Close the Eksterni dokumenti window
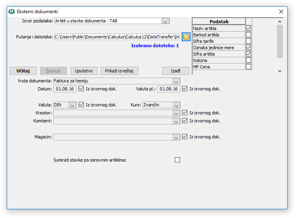296x218 pixels. point(281,12)
